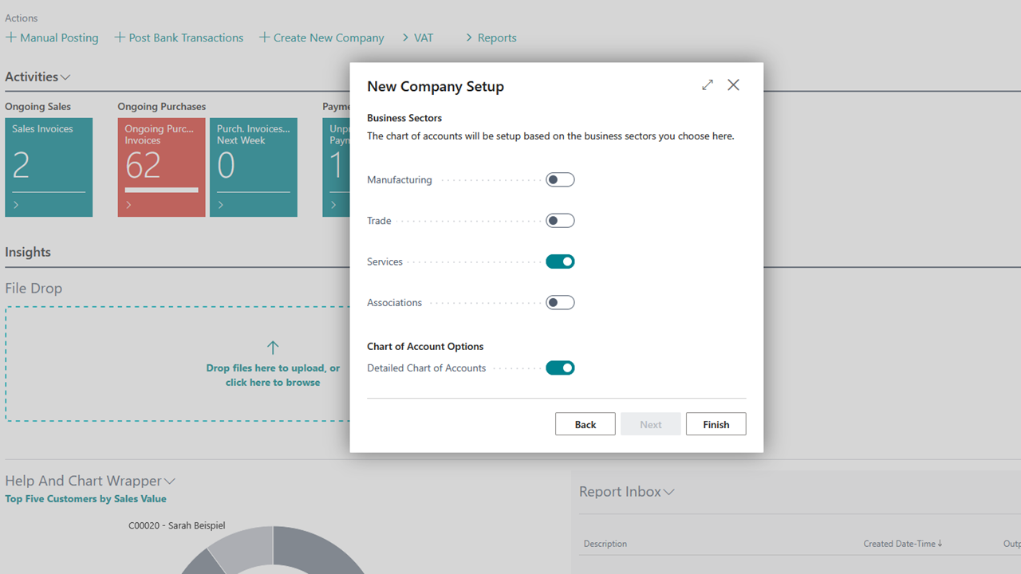Click the Ongoing Purchases group label
1021x574 pixels.
[x=162, y=107]
